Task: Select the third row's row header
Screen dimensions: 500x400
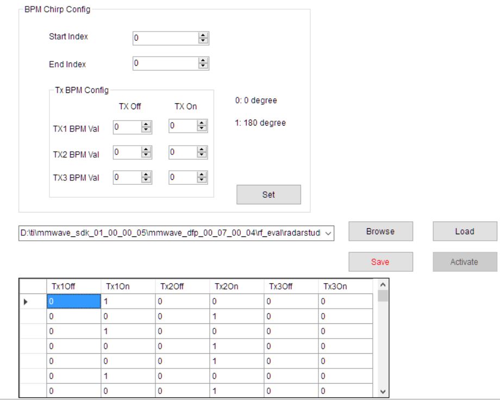Action: pyautogui.click(x=33, y=332)
